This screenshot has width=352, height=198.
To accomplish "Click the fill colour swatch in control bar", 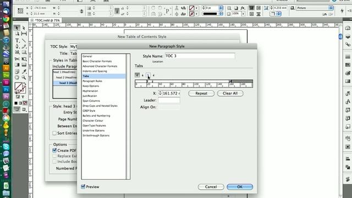I will point(191,8).
